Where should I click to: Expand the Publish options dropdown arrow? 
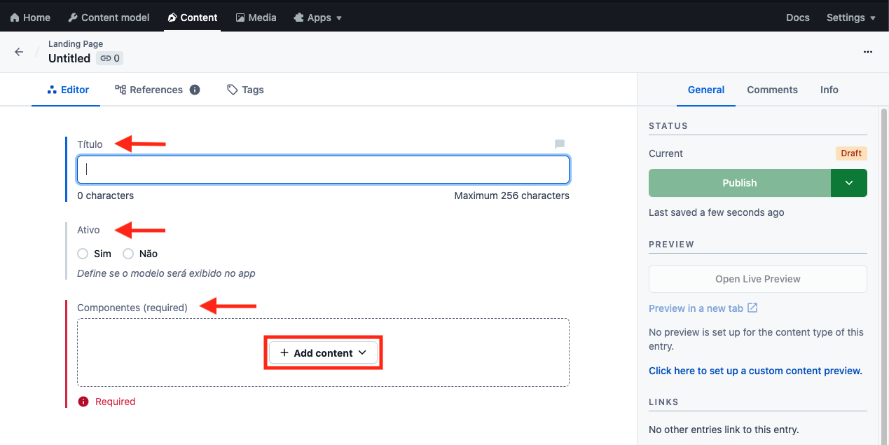[848, 183]
